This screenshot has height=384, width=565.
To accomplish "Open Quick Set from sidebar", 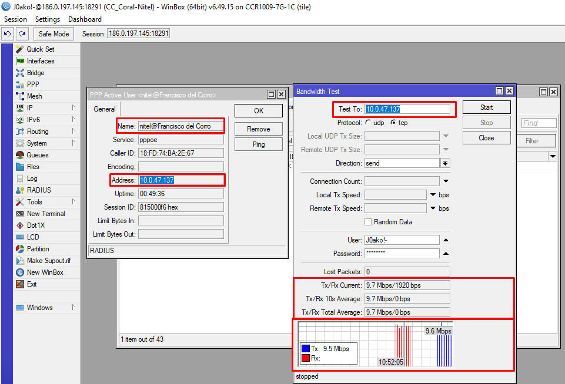I will [40, 49].
